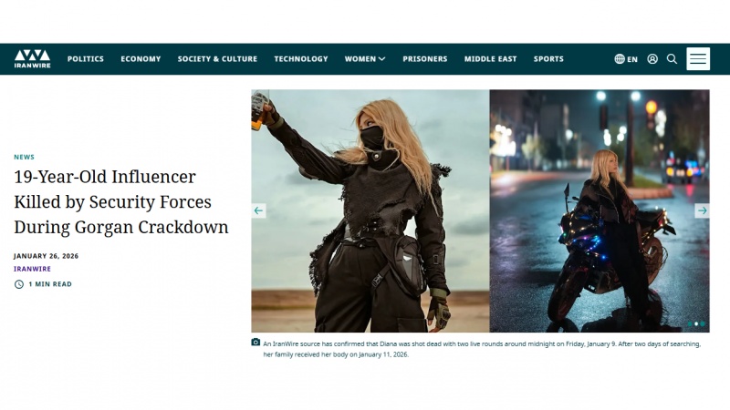Open the site search magnifier
This screenshot has width=730, height=410.
672,59
